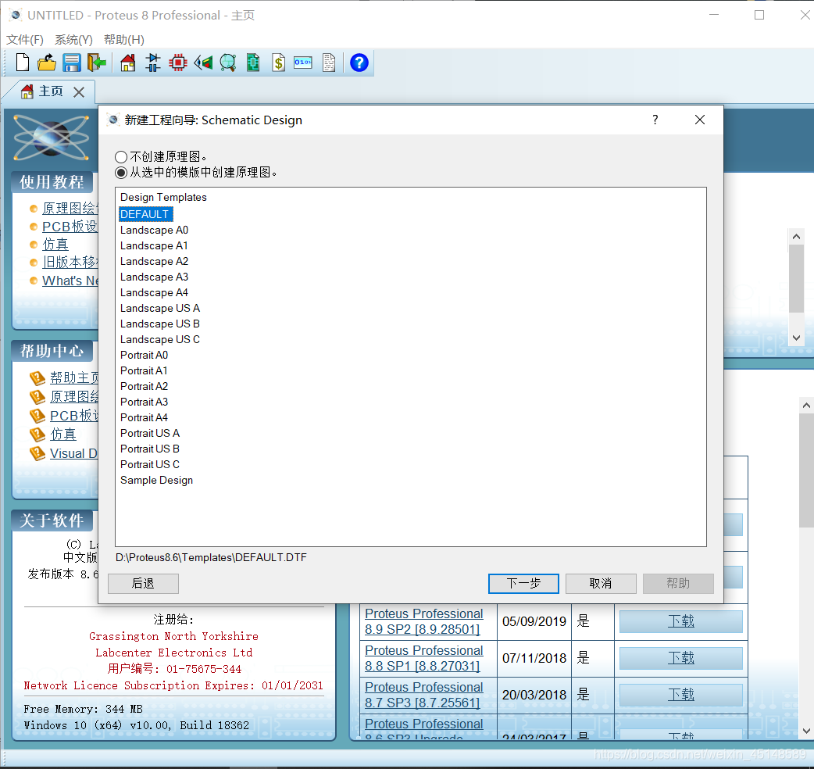The image size is (814, 769).
Task: Select the Portrait A1 template
Action: 144,370
